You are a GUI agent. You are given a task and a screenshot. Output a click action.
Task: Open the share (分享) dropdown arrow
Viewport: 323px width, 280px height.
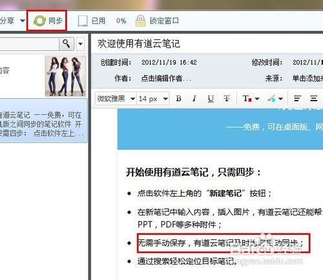click(23, 21)
